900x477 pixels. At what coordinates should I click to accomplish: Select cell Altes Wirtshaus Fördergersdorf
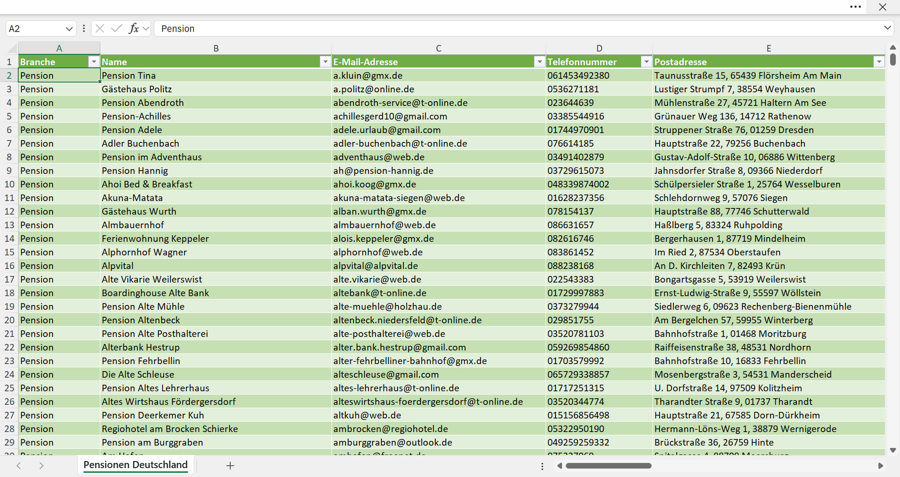click(215, 401)
